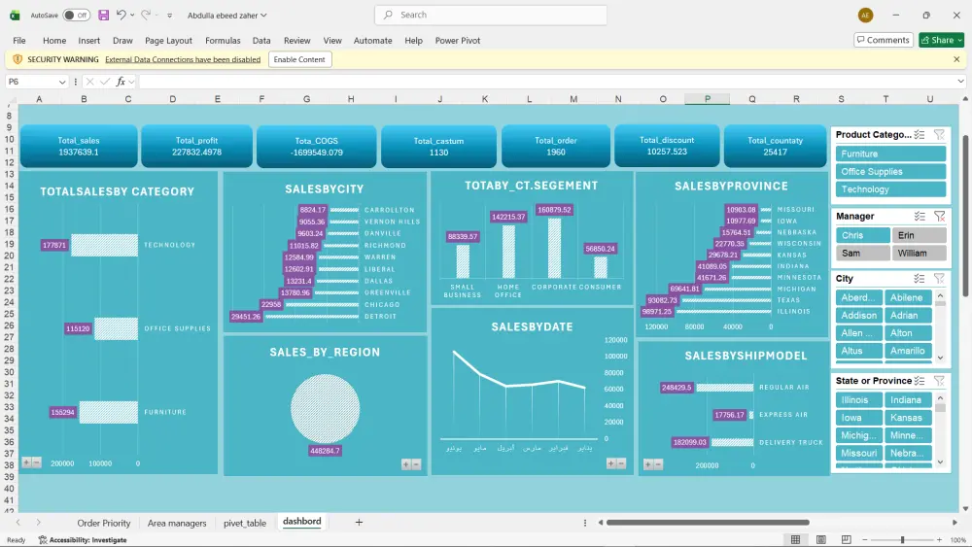The width and height of the screenshot is (972, 547).
Task: Select the Power Pivot tab
Action: click(458, 40)
